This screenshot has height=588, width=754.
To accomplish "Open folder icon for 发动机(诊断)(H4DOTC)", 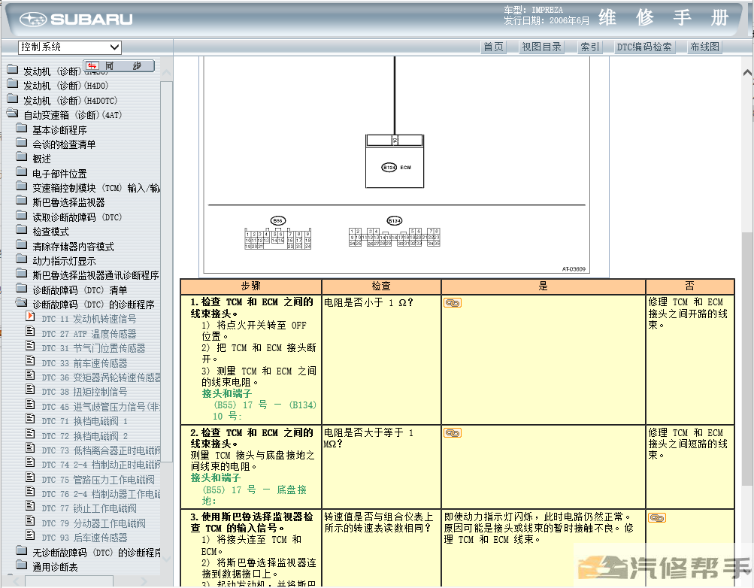I will pos(13,99).
